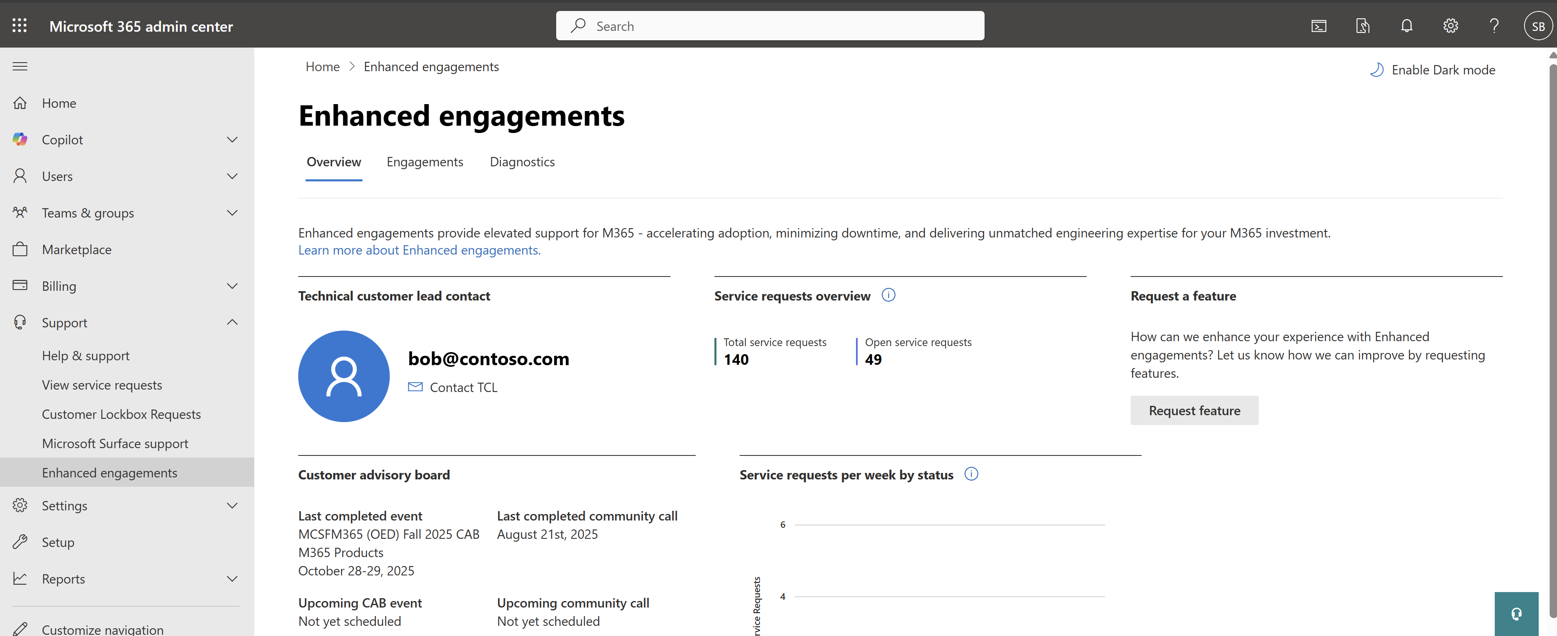Switch to the Diagnostics tab

point(522,162)
